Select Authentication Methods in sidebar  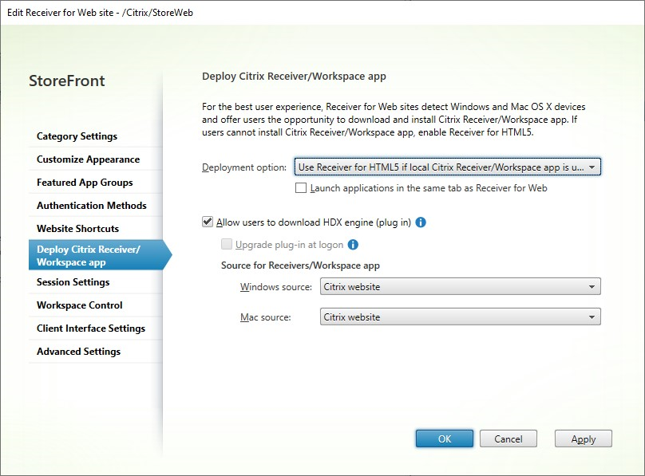pos(92,206)
